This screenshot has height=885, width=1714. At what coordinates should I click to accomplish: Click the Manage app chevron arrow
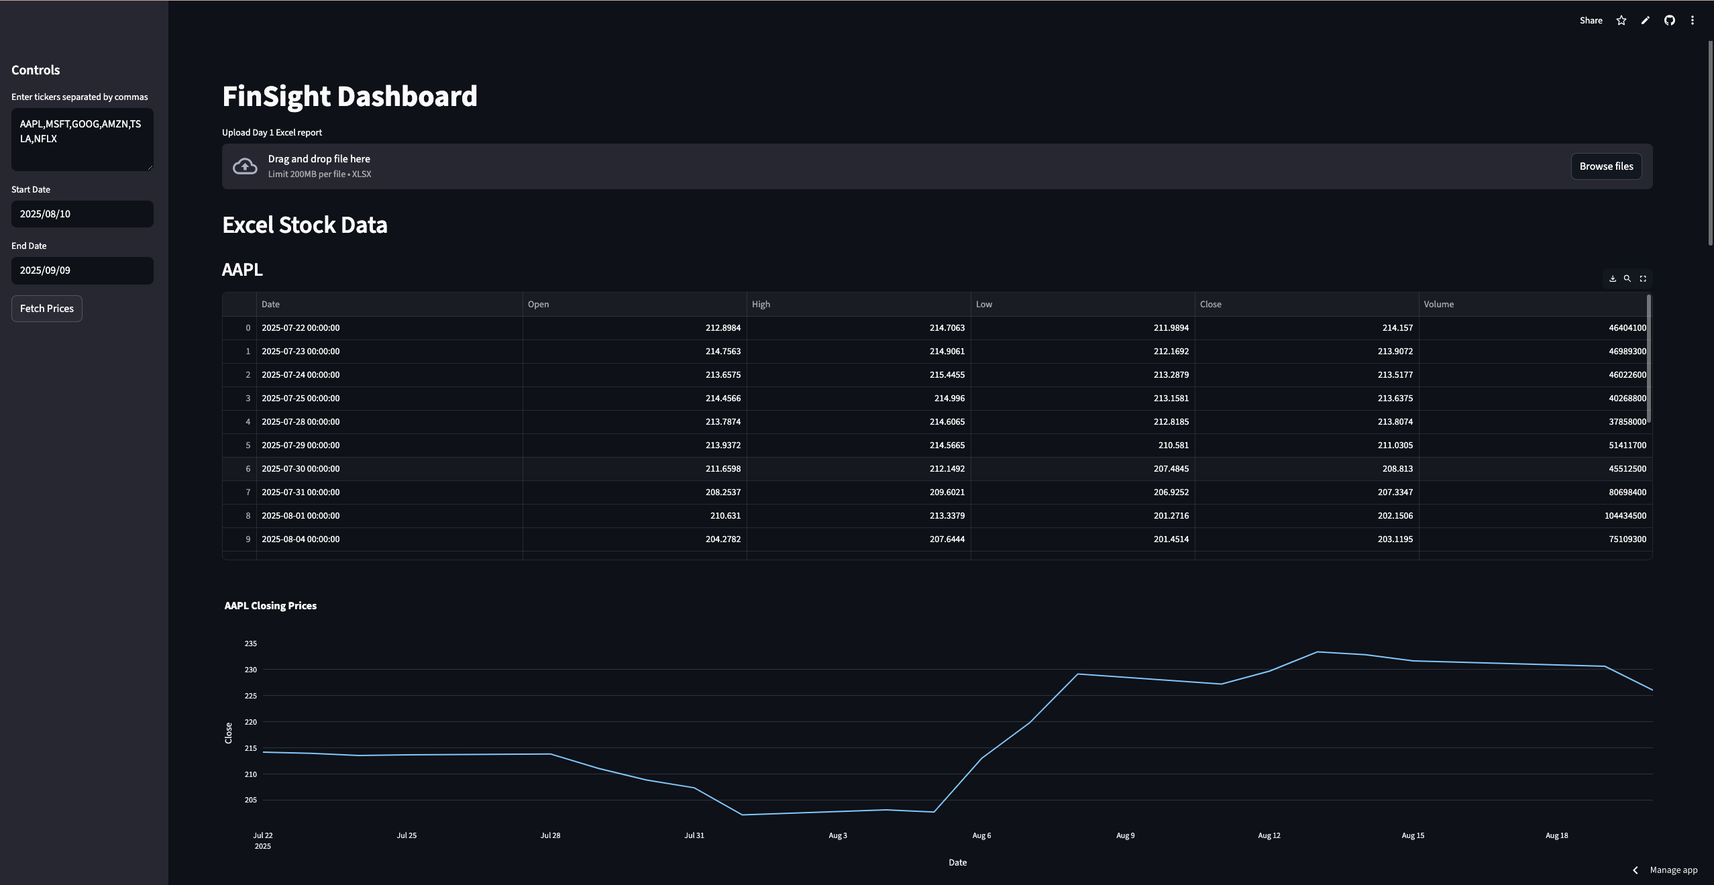[1636, 870]
